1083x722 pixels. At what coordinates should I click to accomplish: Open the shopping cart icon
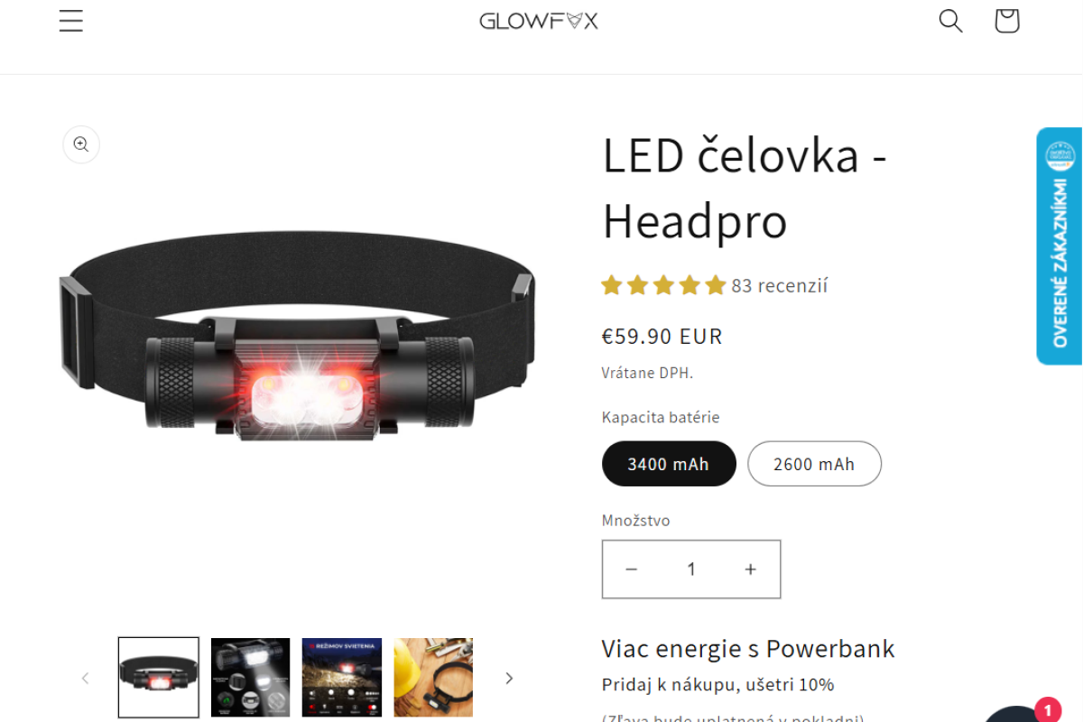1006,21
